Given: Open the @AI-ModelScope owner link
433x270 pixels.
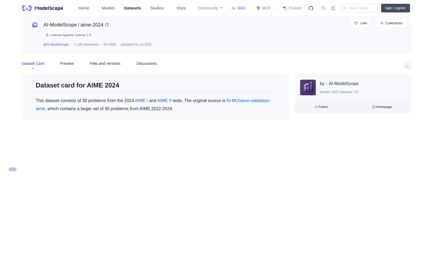Looking at the screenshot, I should (x=56, y=45).
